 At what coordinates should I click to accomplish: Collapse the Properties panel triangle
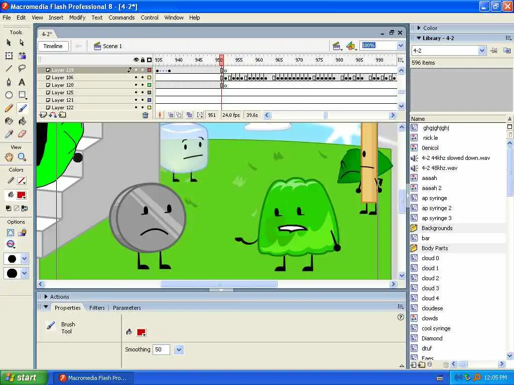(46, 307)
